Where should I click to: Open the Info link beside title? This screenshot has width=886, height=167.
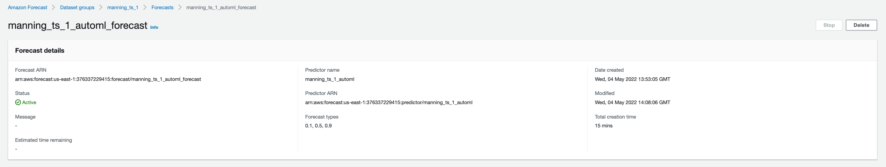click(154, 28)
